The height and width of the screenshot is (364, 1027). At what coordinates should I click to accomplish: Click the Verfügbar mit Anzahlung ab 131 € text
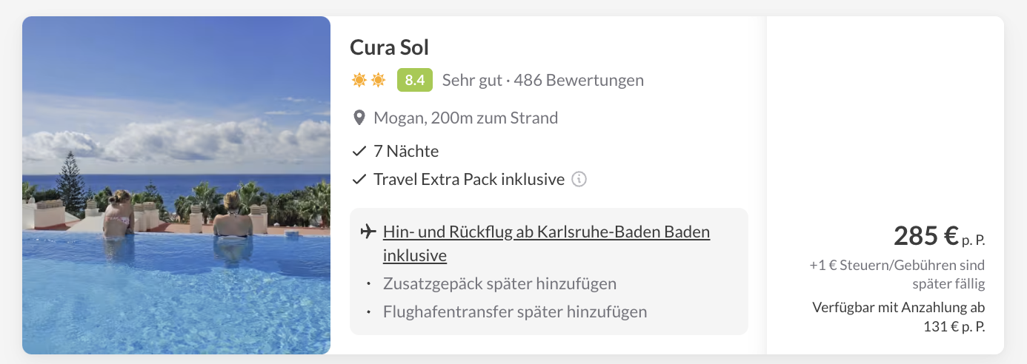tap(899, 317)
